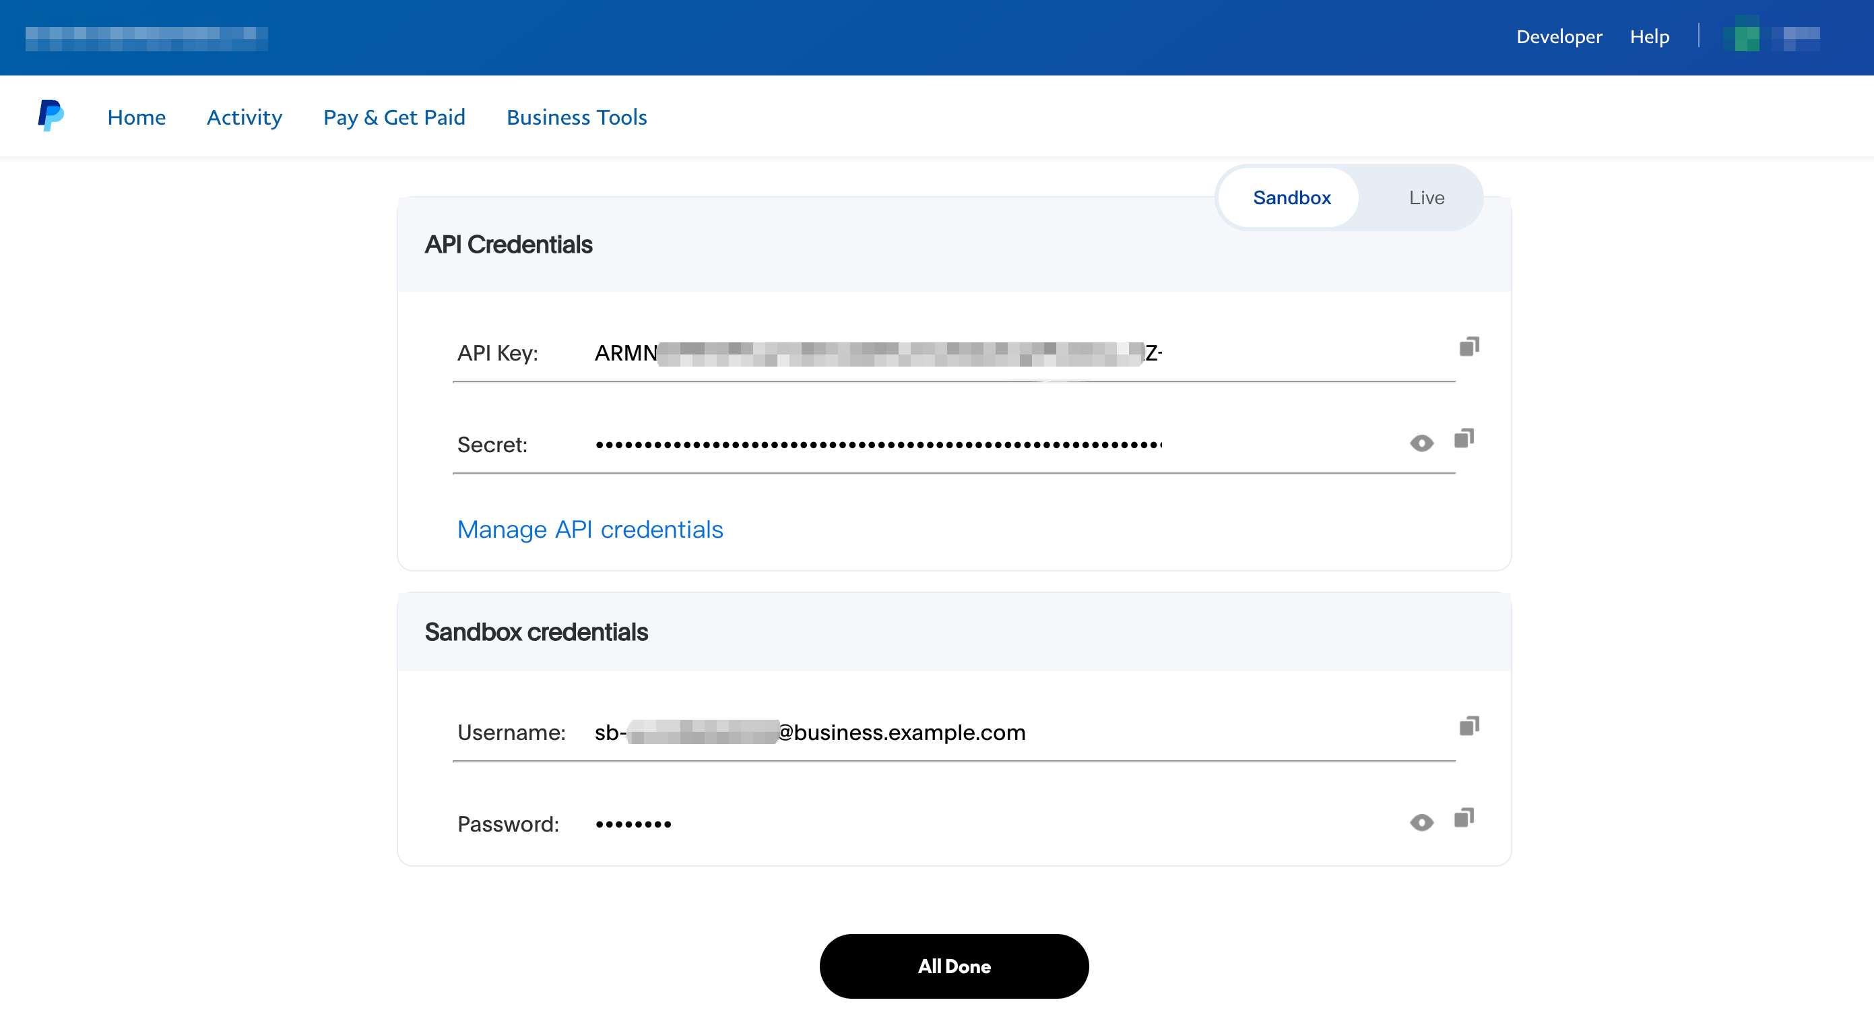Reveal the Secret with eye icon
This screenshot has width=1874, height=1023.
tap(1421, 443)
